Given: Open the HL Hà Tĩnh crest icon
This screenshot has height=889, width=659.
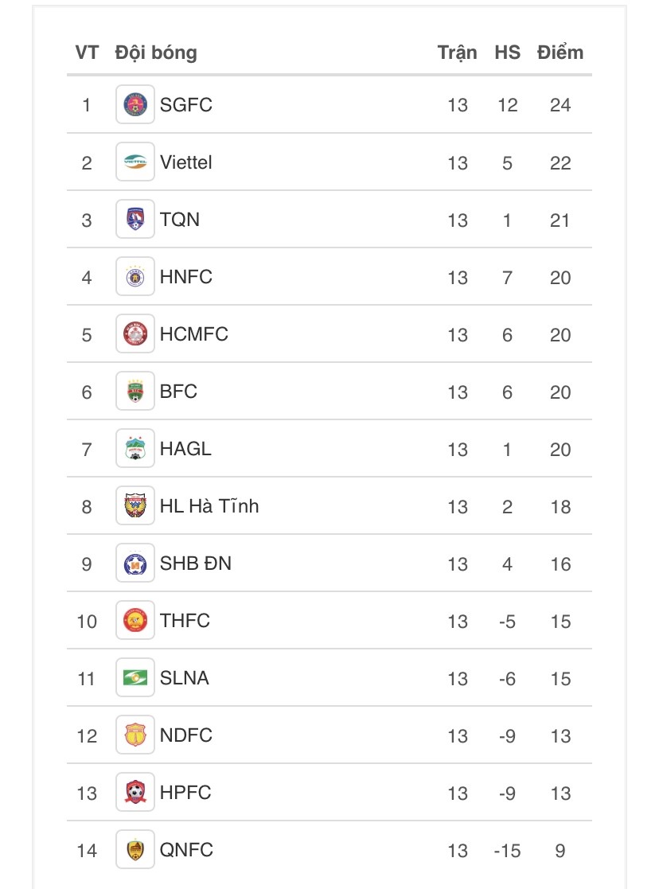Looking at the screenshot, I should coord(135,505).
